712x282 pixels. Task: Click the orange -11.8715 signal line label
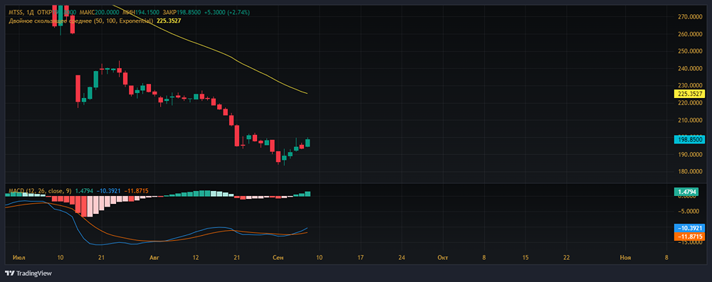pos(690,237)
